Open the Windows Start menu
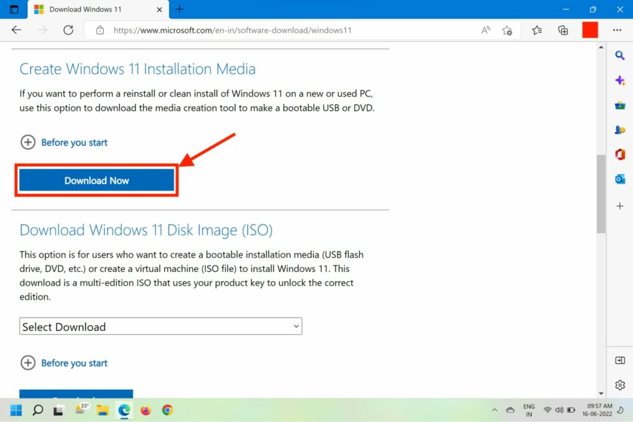The image size is (633, 422). pyautogui.click(x=15, y=410)
